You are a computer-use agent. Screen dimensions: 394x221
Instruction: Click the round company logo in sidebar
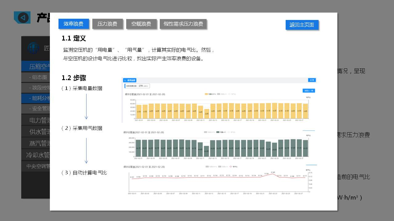33,48
